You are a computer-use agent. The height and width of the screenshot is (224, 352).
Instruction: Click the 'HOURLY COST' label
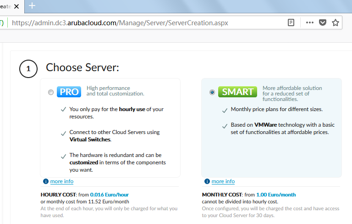coord(59,195)
